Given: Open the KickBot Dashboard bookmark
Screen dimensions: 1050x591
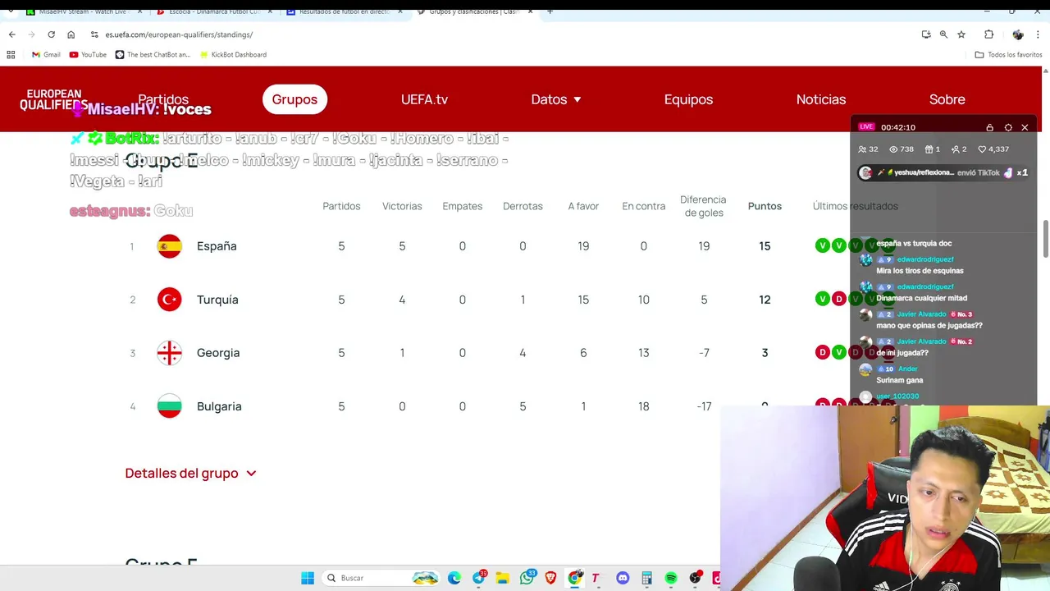Looking at the screenshot, I should click(232, 55).
